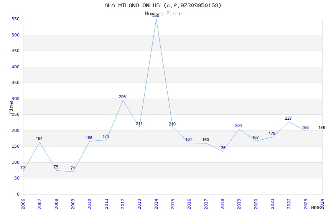Click the 150 y-axis tick label
Image resolution: width=326 pixels, height=211 pixels.
(16, 146)
